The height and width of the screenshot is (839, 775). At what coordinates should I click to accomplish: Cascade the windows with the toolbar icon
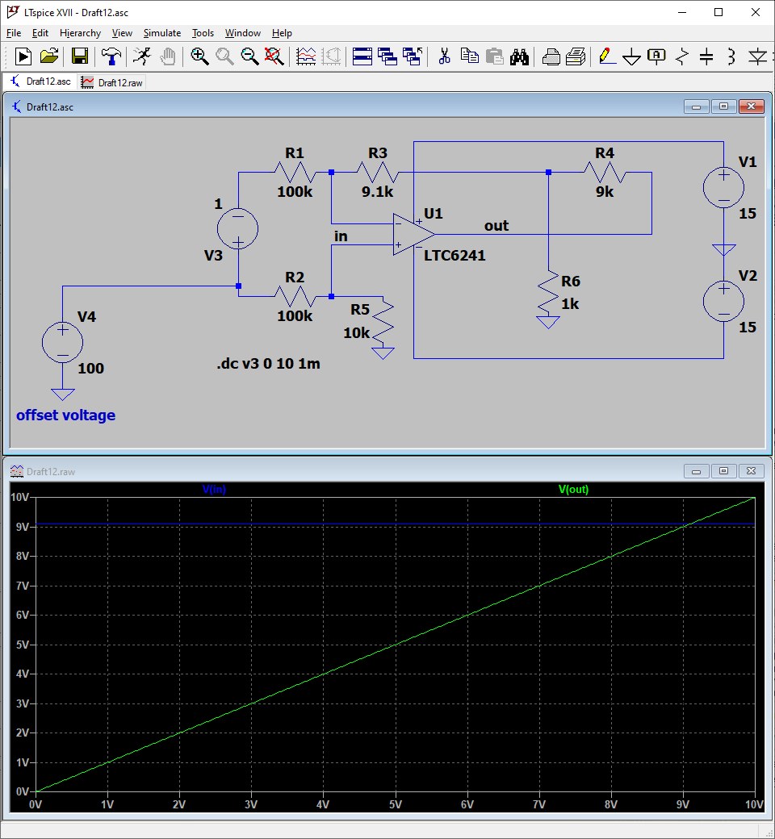387,56
